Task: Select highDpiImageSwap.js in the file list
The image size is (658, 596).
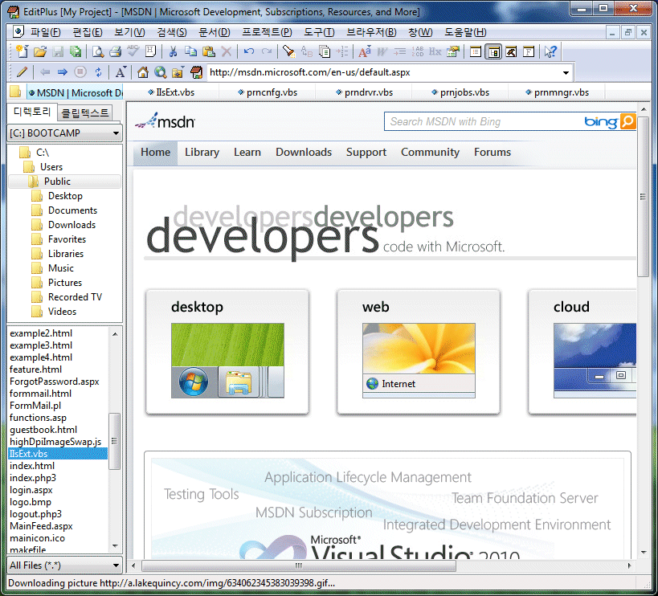Action: point(55,442)
